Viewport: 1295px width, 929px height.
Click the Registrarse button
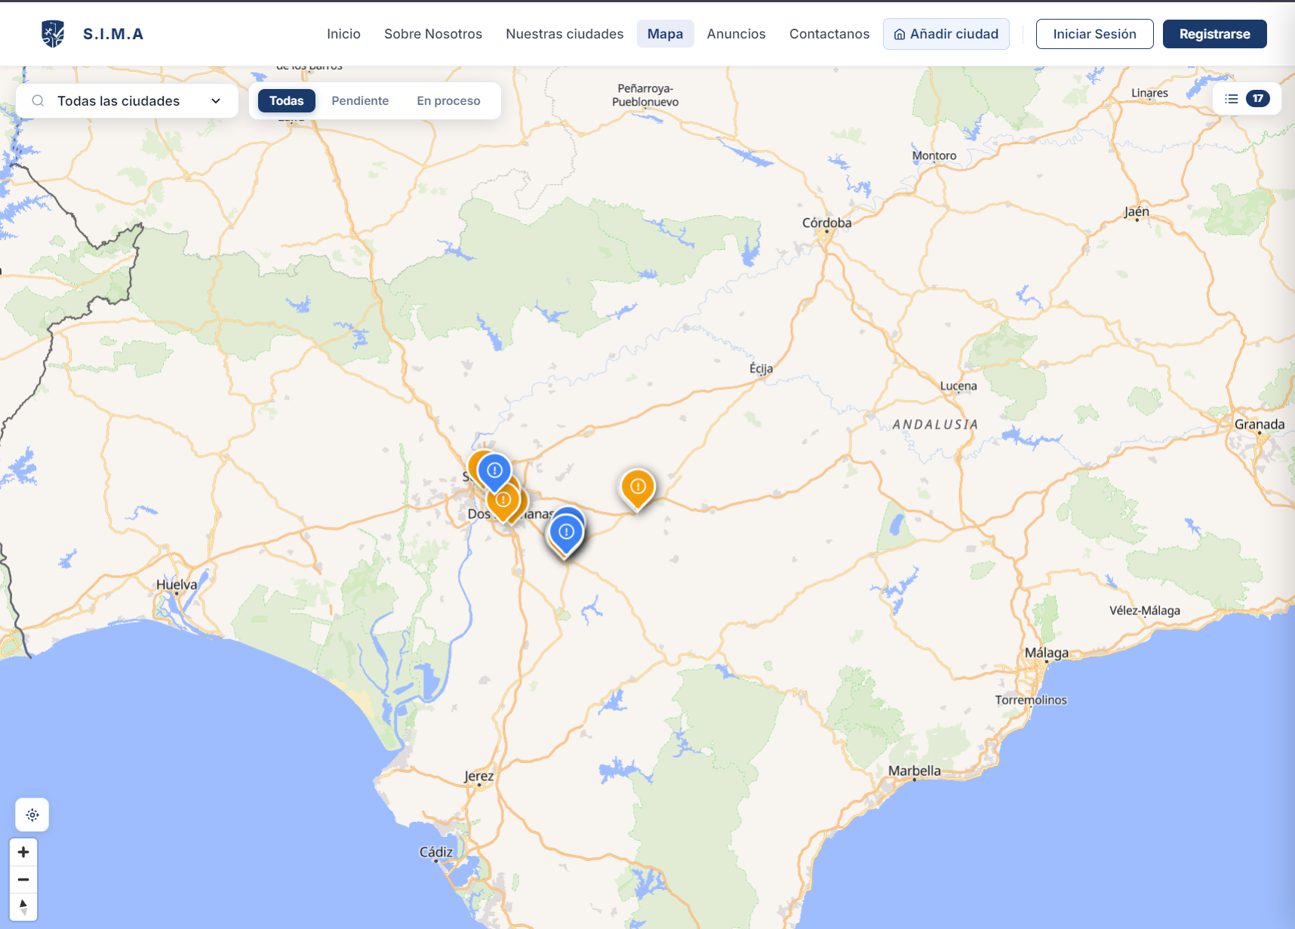pyautogui.click(x=1215, y=34)
